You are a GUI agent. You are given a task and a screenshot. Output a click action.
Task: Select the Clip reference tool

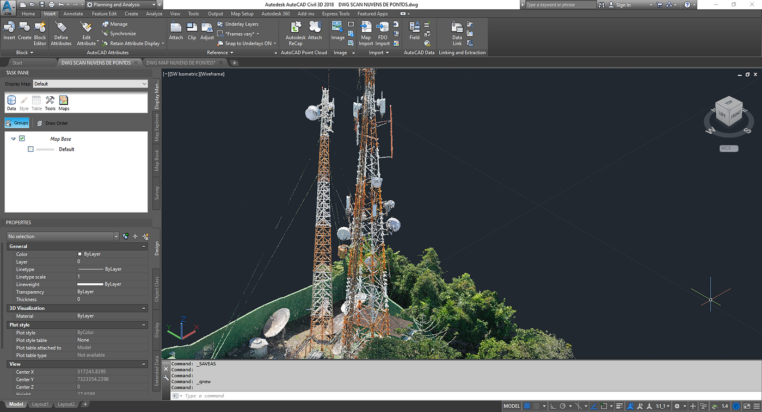192,30
